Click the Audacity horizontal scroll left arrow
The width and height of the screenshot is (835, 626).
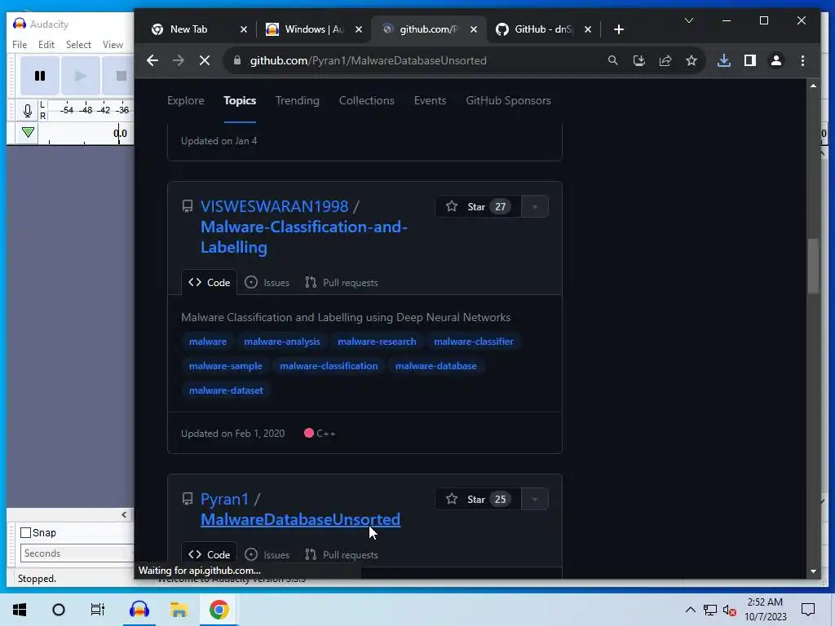(124, 515)
